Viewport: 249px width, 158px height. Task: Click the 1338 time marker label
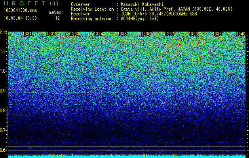coord(194,34)
